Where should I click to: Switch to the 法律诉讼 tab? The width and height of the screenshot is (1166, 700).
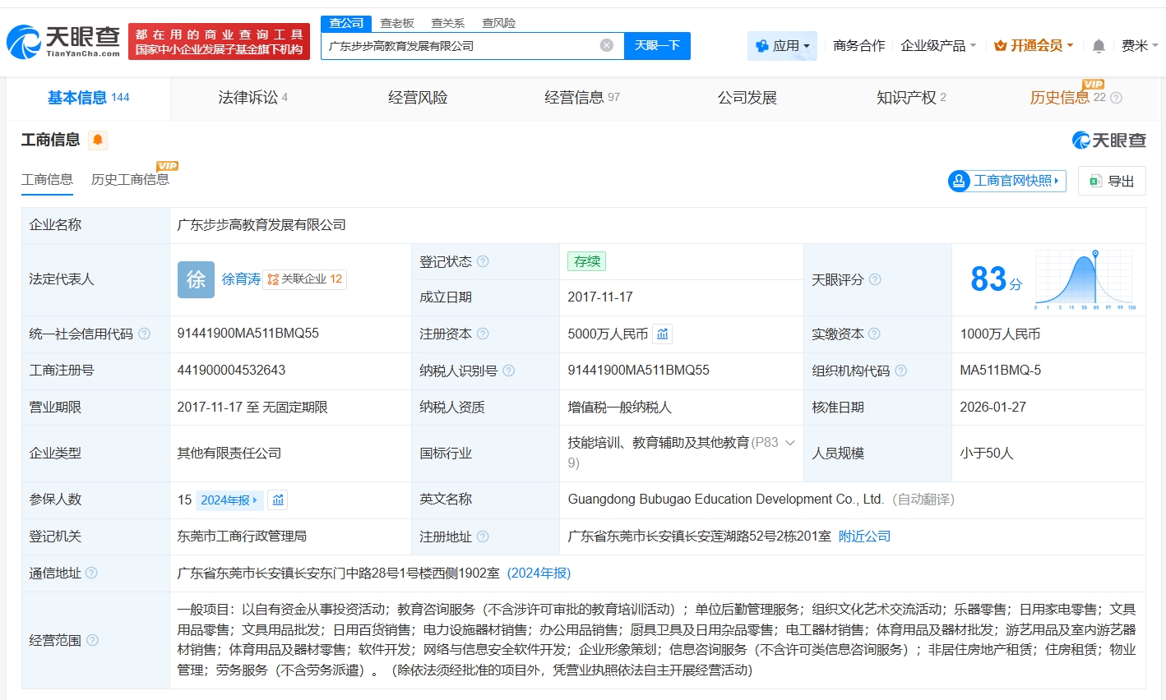click(247, 97)
